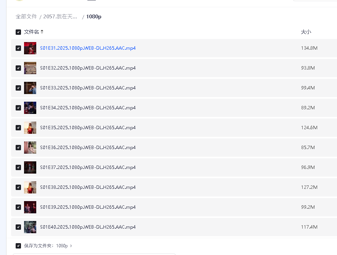
Task: Open the S01E38 mp4 file name
Action: pos(88,187)
